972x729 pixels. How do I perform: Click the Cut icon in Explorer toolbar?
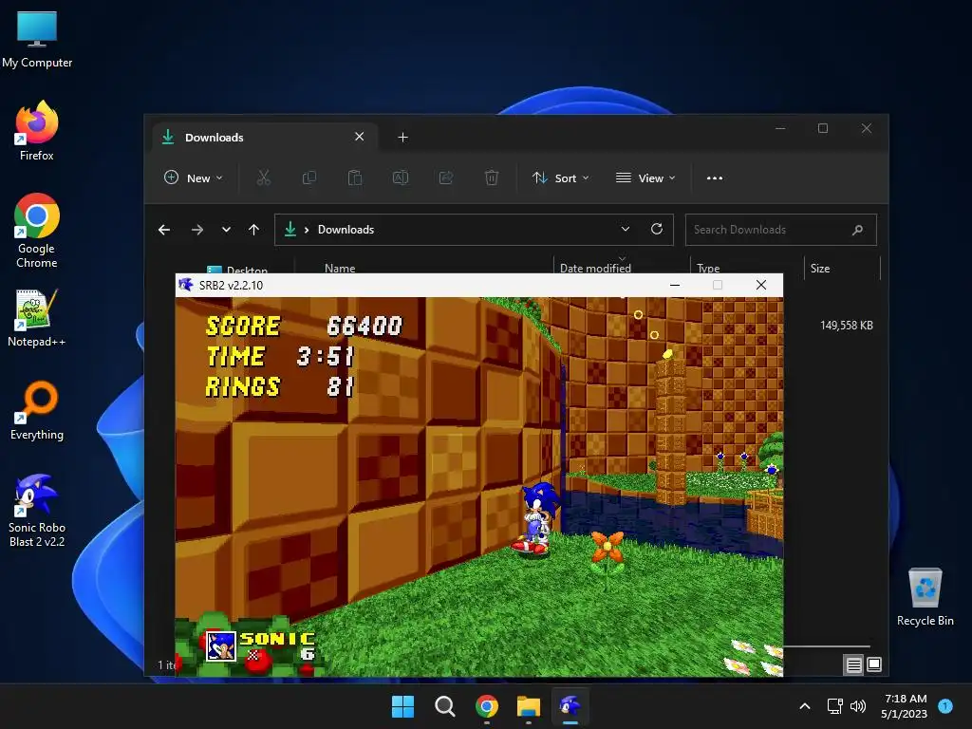tap(264, 178)
